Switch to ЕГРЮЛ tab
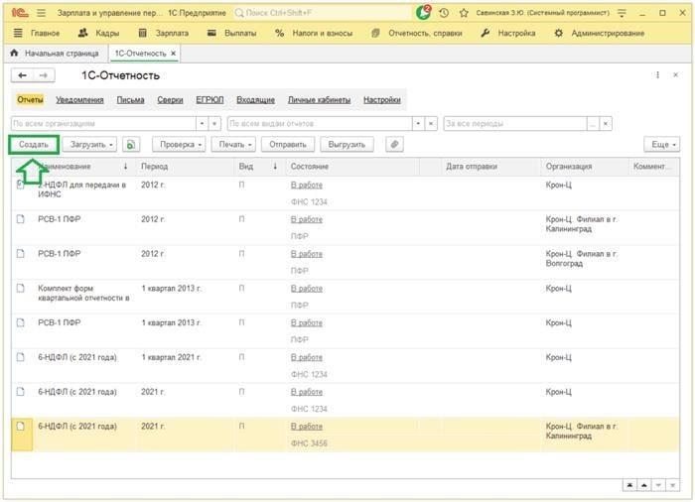 click(x=209, y=99)
